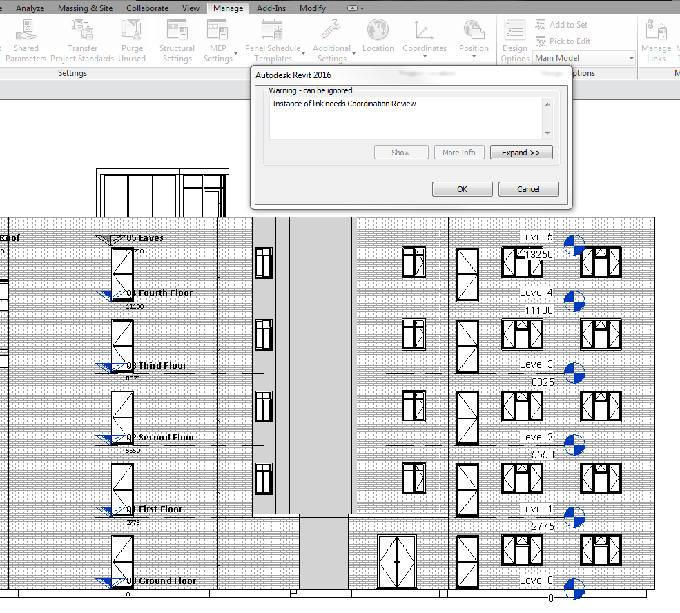This screenshot has width=680, height=613.
Task: Open Structural Settings
Action: point(177,41)
